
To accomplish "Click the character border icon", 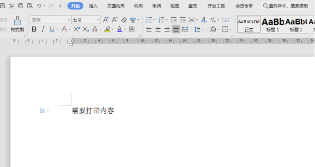I will coord(132,29).
